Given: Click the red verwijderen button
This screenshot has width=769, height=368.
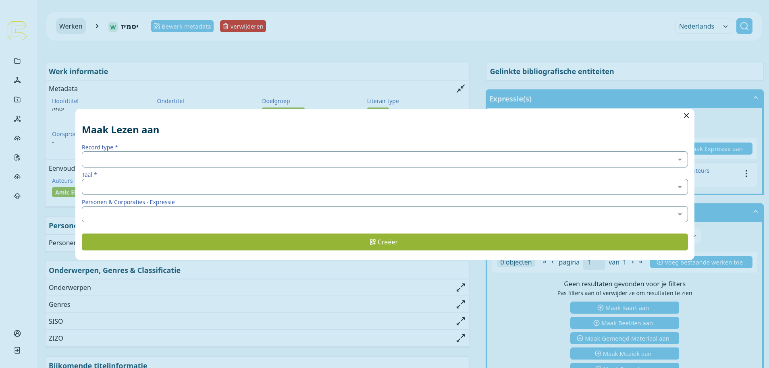Looking at the screenshot, I should (x=243, y=26).
